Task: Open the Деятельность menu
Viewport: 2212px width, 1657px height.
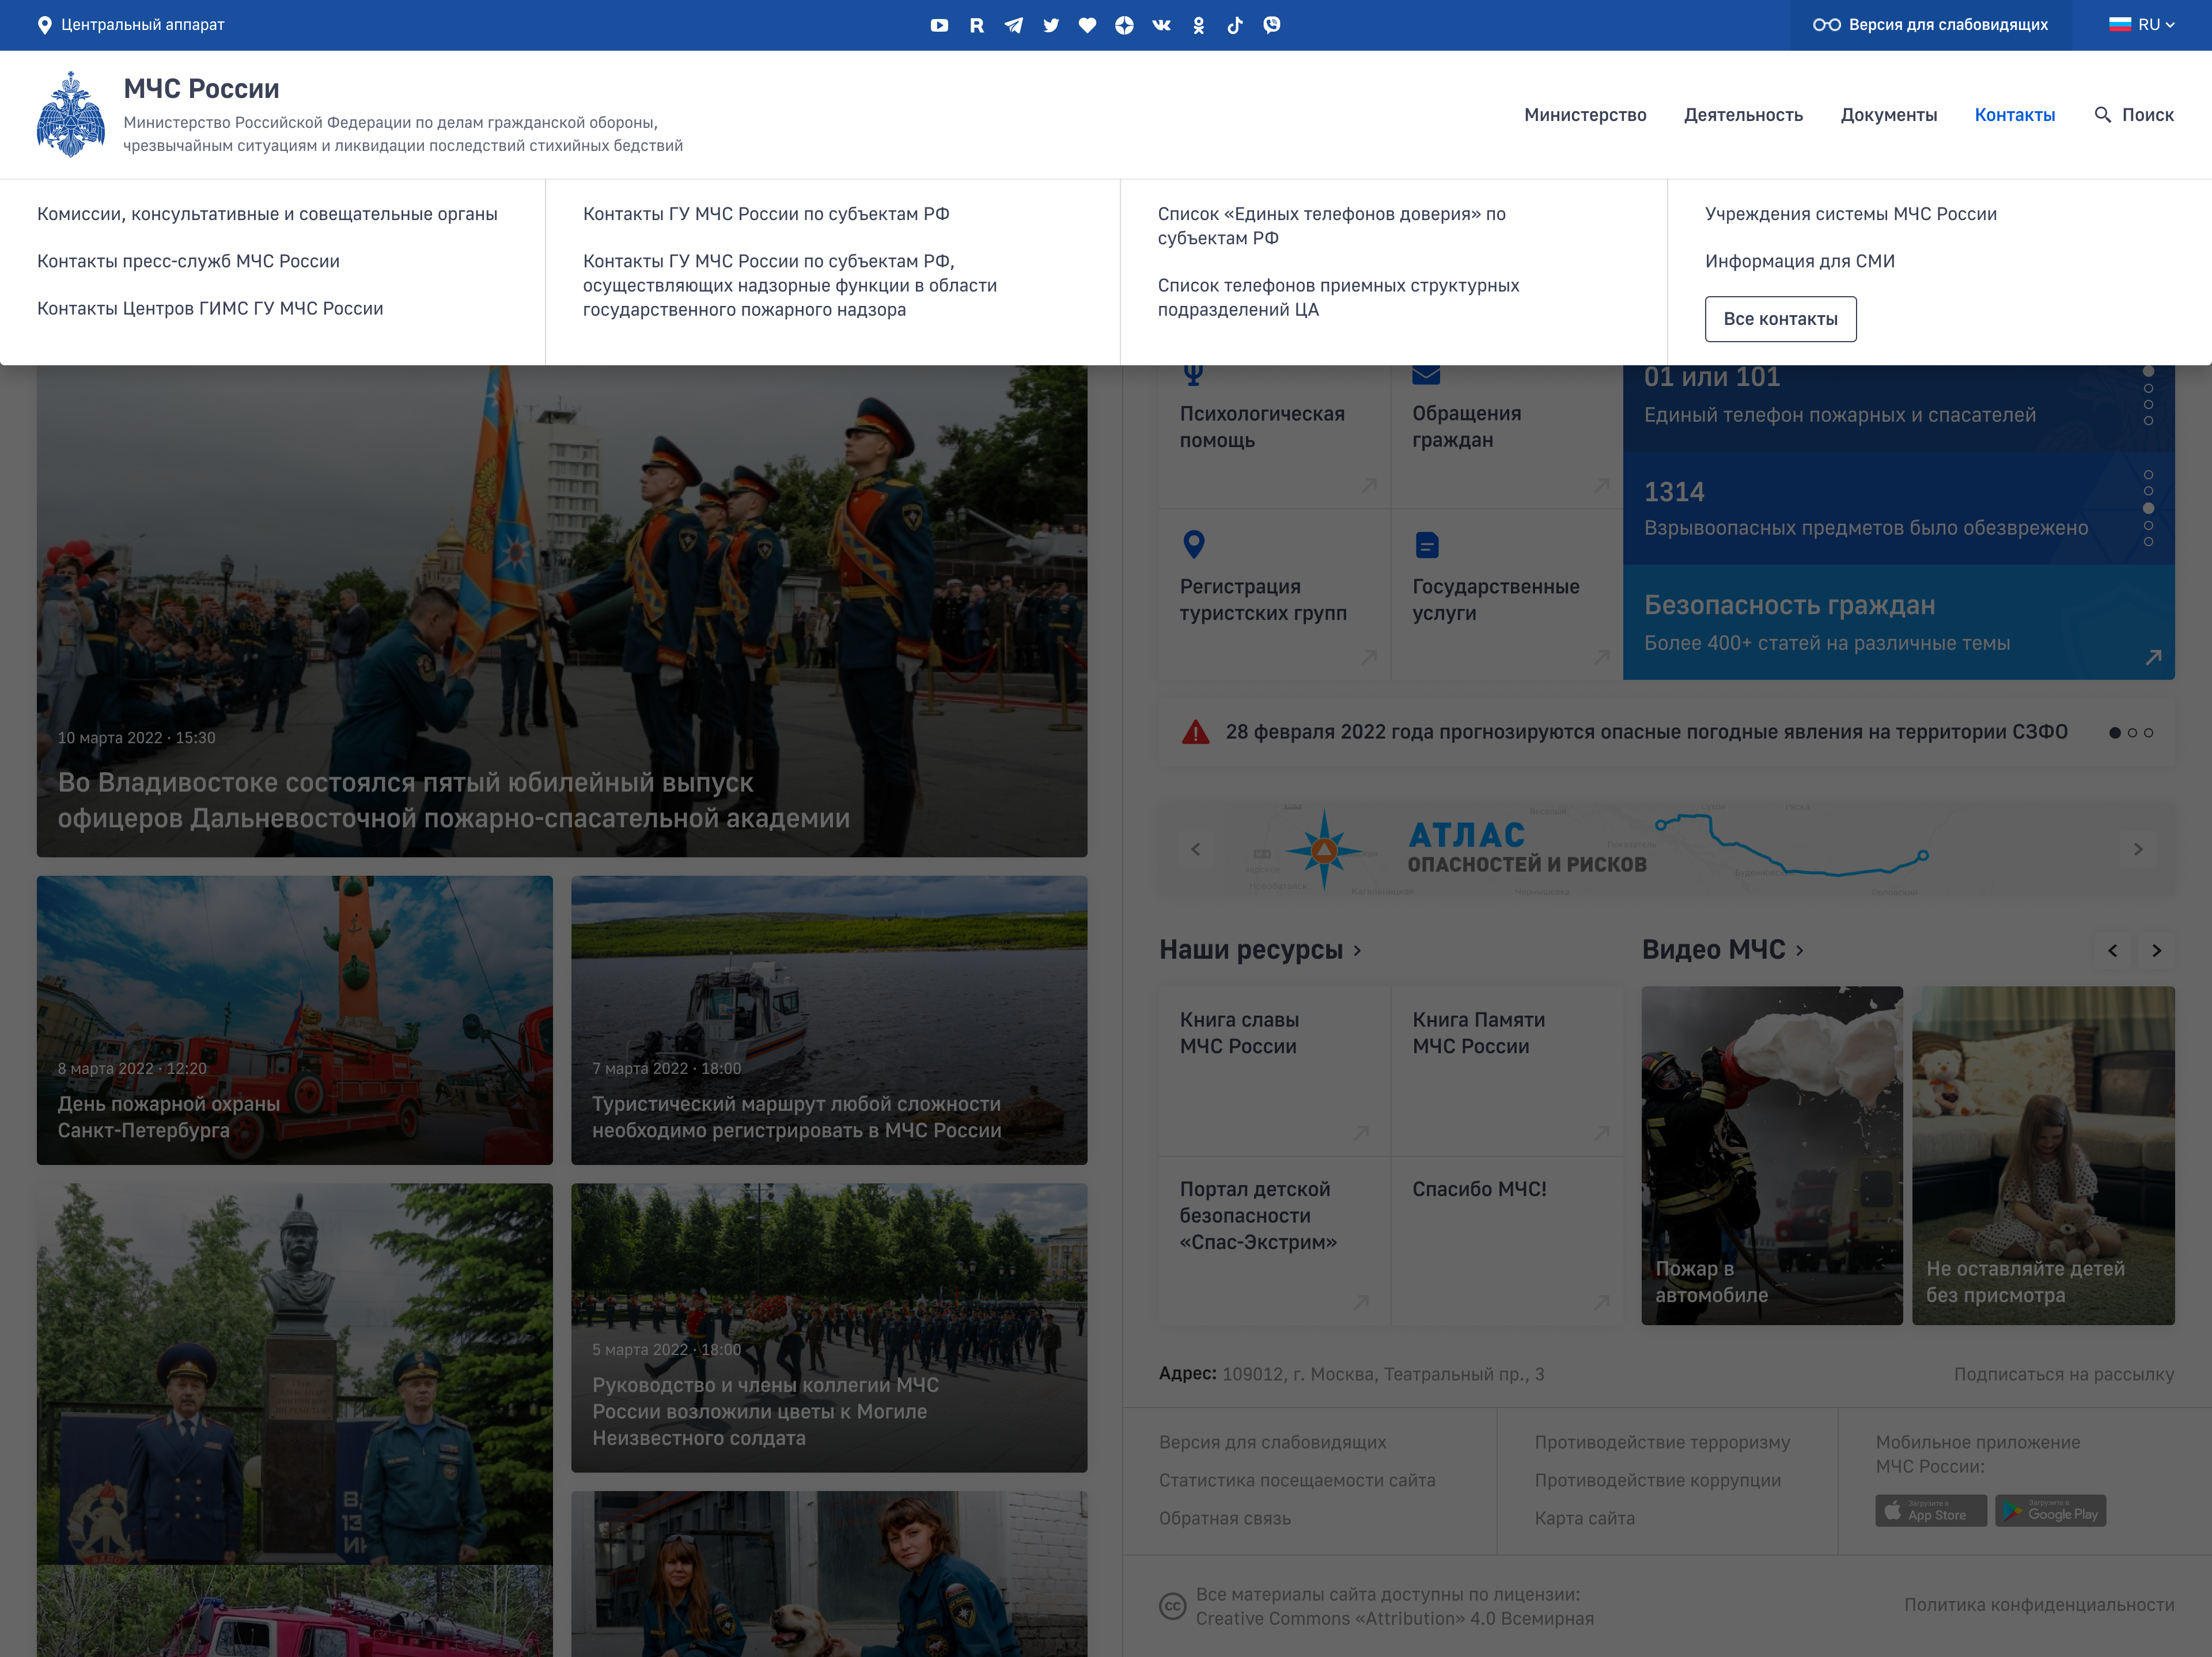Action: pyautogui.click(x=1743, y=115)
